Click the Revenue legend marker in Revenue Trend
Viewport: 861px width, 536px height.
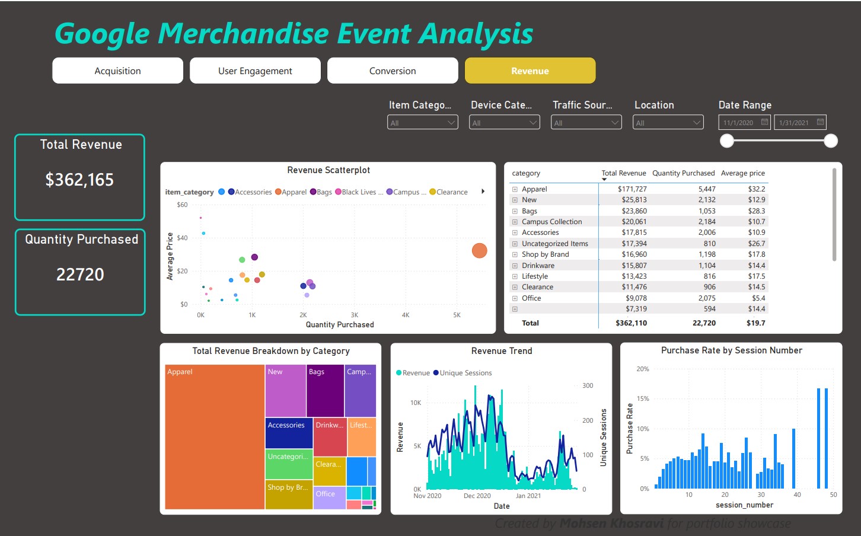tap(399, 373)
